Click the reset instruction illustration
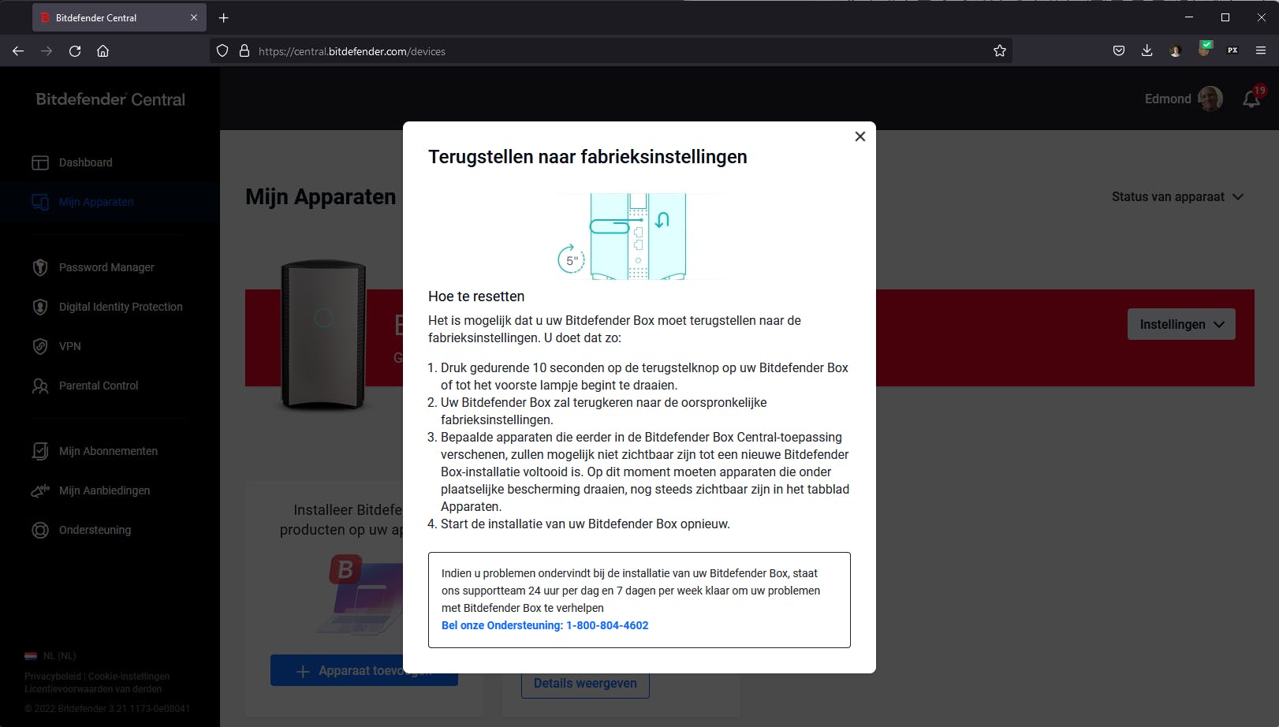The width and height of the screenshot is (1279, 727). (639, 236)
